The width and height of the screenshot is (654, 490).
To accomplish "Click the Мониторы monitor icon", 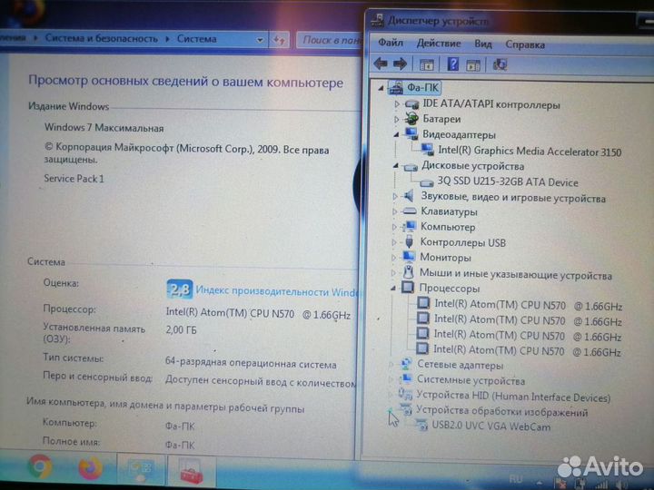I will coord(409,257).
